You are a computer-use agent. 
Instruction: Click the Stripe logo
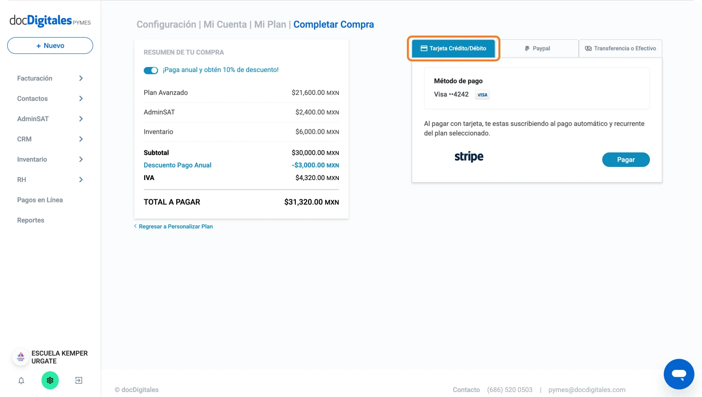pos(469,157)
